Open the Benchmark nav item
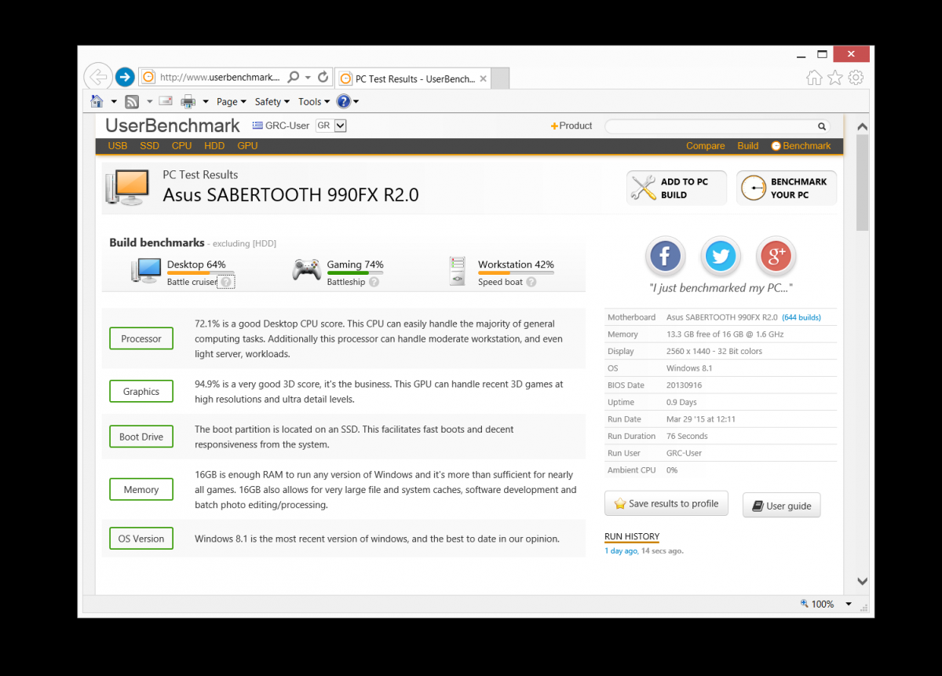The height and width of the screenshot is (676, 942). tap(801, 146)
